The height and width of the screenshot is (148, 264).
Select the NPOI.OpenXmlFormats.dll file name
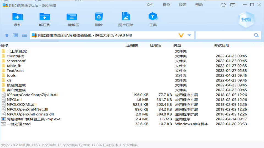tap(30, 114)
